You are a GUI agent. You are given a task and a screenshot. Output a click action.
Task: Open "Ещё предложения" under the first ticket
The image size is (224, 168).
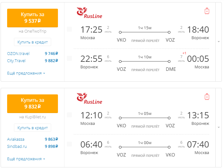(x=26, y=73)
